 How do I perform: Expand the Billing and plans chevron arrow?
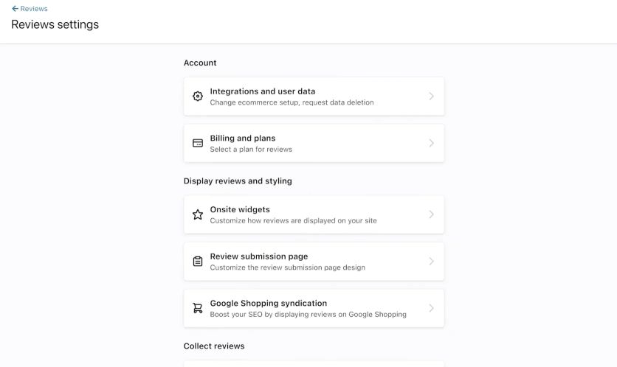point(431,143)
